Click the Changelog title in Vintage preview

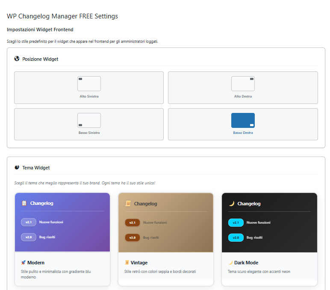coord(146,204)
